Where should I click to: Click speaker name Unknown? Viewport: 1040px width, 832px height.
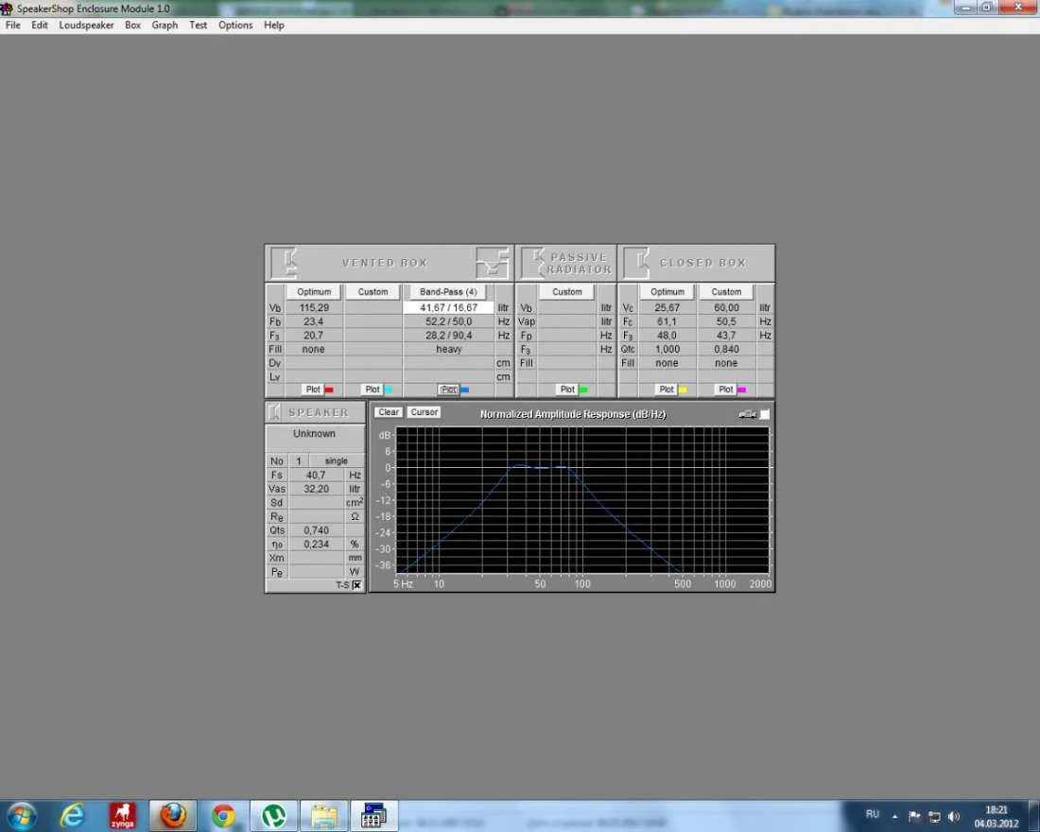coord(315,434)
